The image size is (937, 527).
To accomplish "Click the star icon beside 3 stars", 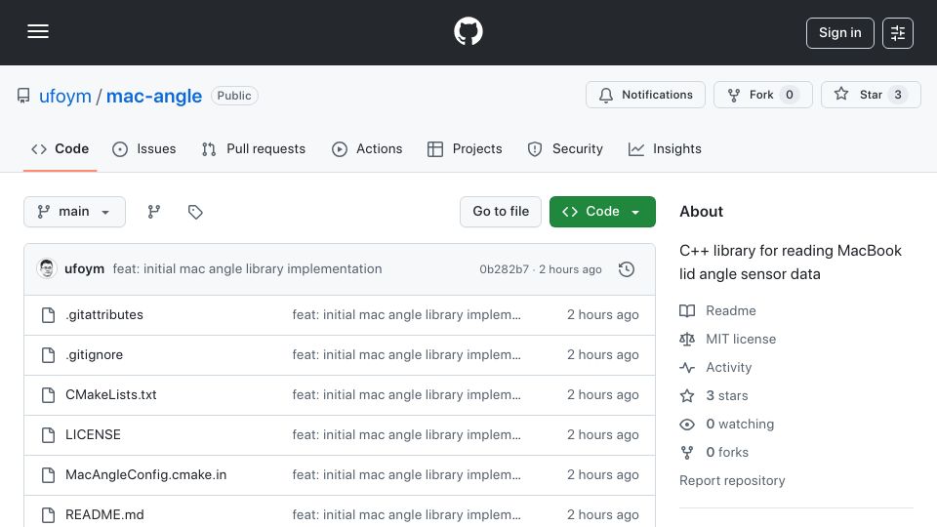I will pyautogui.click(x=687, y=395).
